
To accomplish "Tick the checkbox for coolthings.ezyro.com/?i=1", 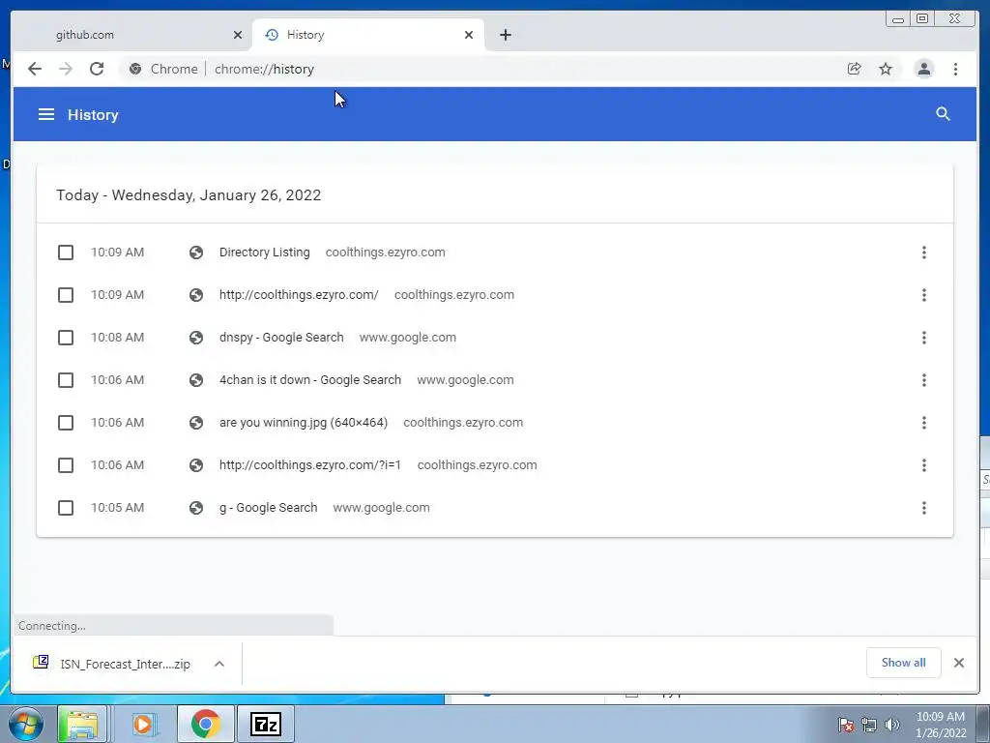I will [x=66, y=465].
